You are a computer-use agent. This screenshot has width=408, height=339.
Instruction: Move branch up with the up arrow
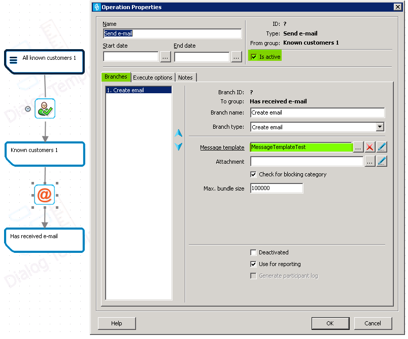coord(178,133)
